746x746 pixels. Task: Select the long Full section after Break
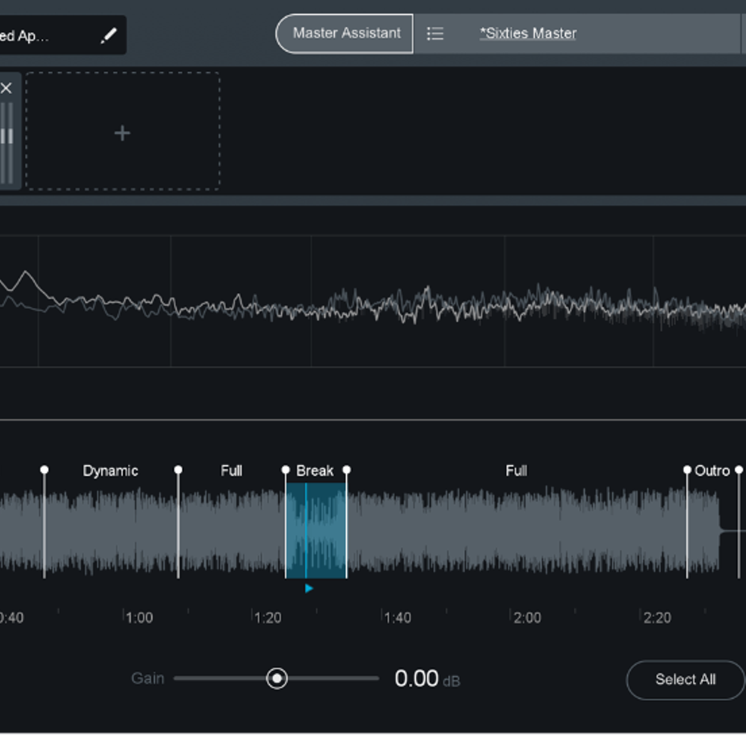point(517,471)
